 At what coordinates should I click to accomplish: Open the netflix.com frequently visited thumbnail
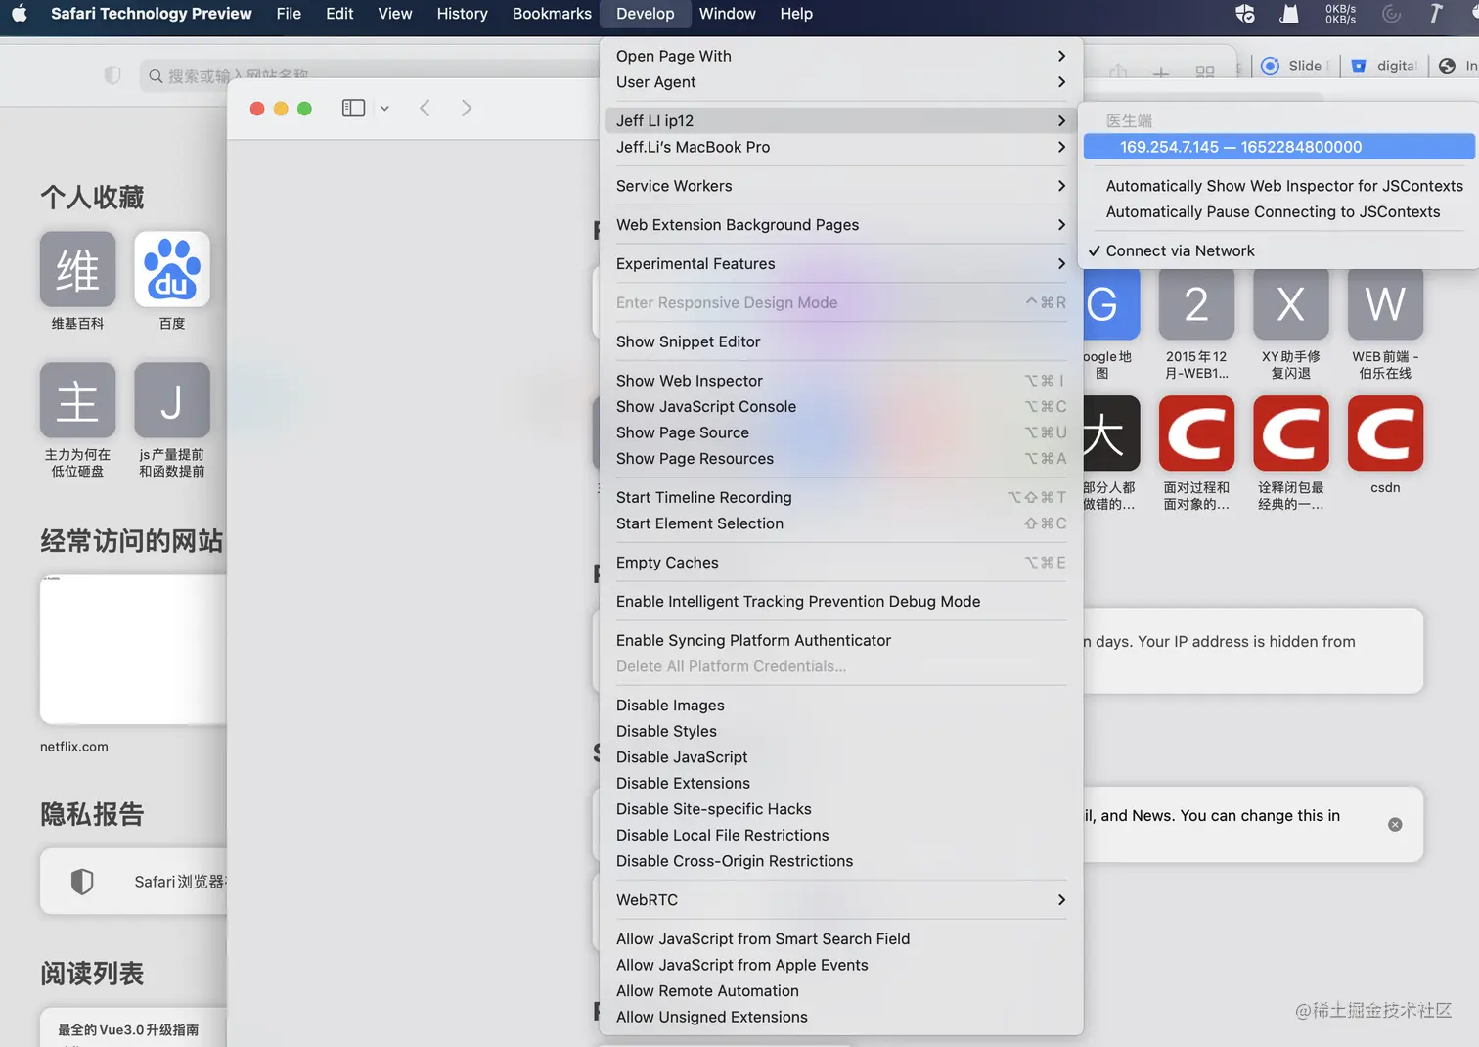point(133,649)
